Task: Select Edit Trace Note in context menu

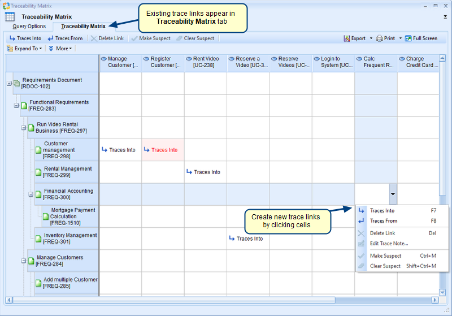Action: click(389, 244)
